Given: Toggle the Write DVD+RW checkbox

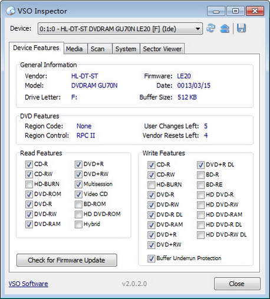Looking at the screenshot, I should (x=151, y=245).
